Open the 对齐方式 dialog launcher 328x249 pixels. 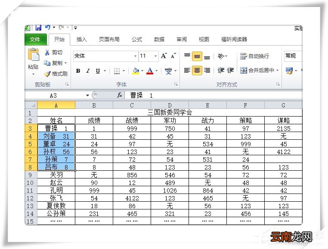[x=278, y=84]
